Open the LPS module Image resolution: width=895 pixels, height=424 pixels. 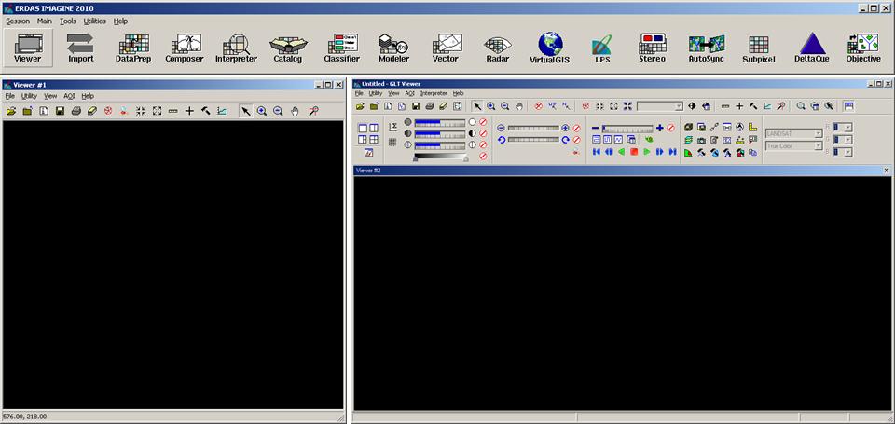(x=601, y=48)
